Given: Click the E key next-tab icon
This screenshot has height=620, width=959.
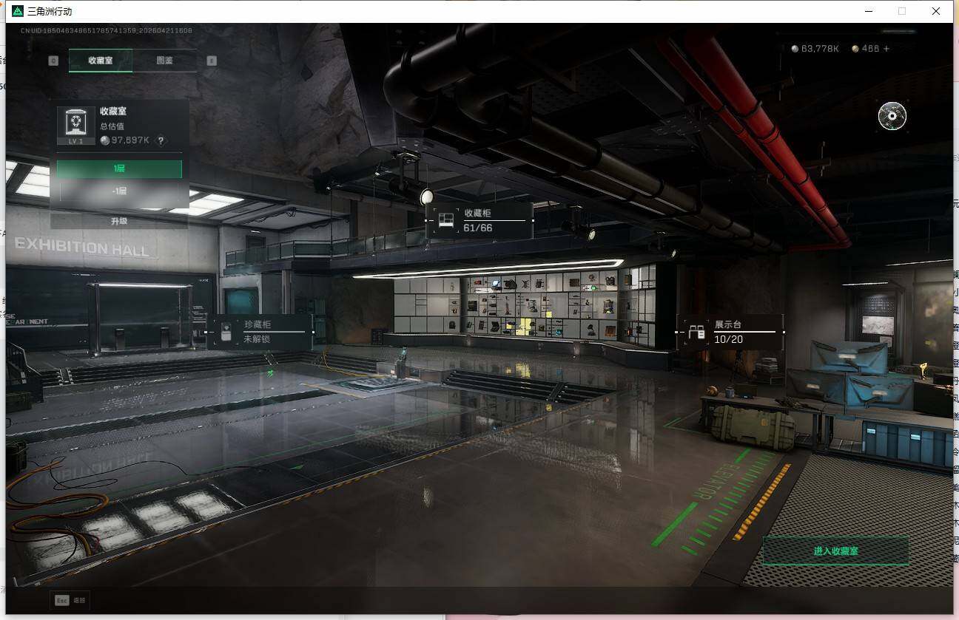Looking at the screenshot, I should click(x=212, y=61).
